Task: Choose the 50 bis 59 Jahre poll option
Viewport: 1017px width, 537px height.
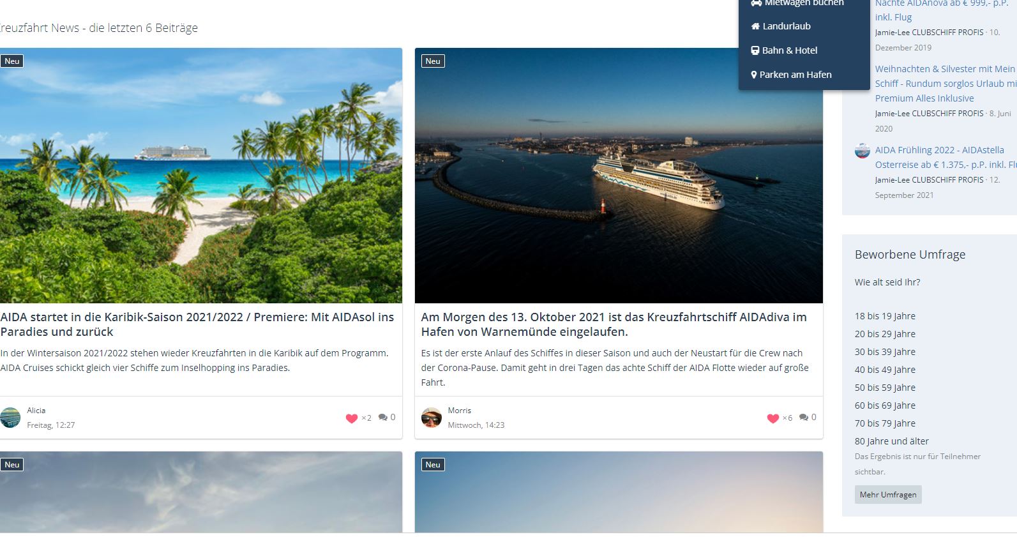Action: point(885,388)
